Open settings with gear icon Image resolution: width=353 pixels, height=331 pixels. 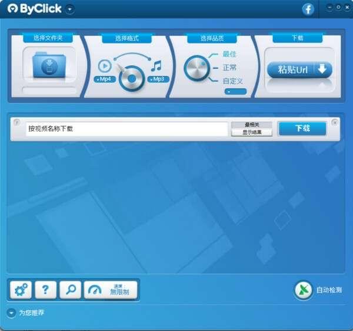[21, 290]
